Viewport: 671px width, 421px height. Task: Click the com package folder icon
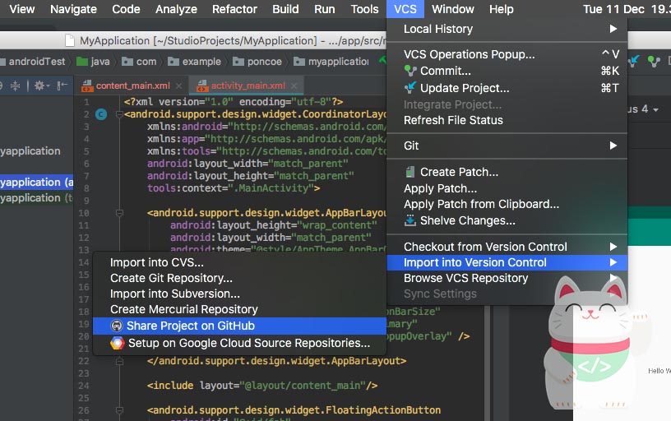127,62
